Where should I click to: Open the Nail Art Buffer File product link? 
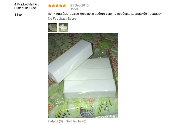click(27, 6)
